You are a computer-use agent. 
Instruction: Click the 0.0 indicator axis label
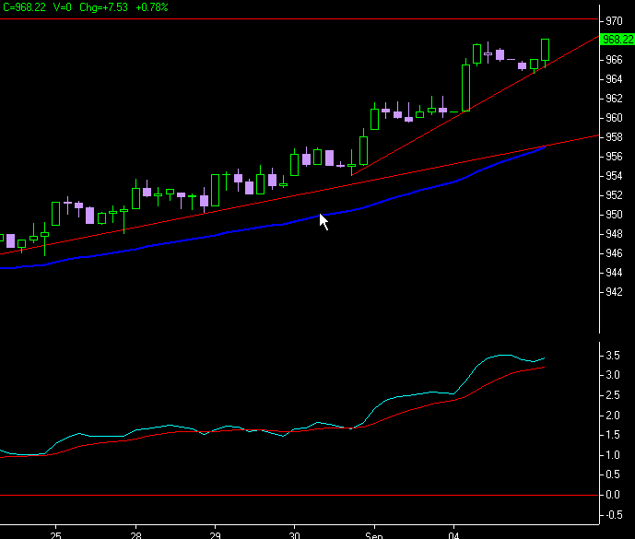tap(612, 495)
